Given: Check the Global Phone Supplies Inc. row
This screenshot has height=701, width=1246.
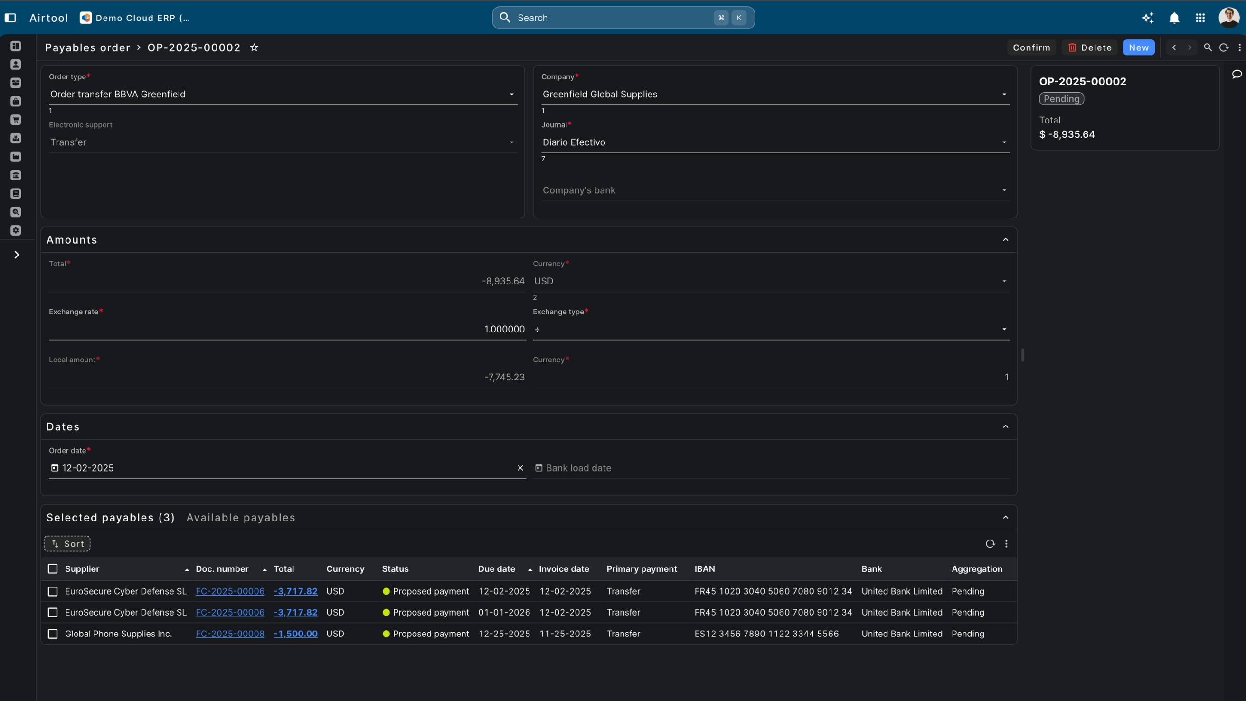Looking at the screenshot, I should (x=53, y=634).
